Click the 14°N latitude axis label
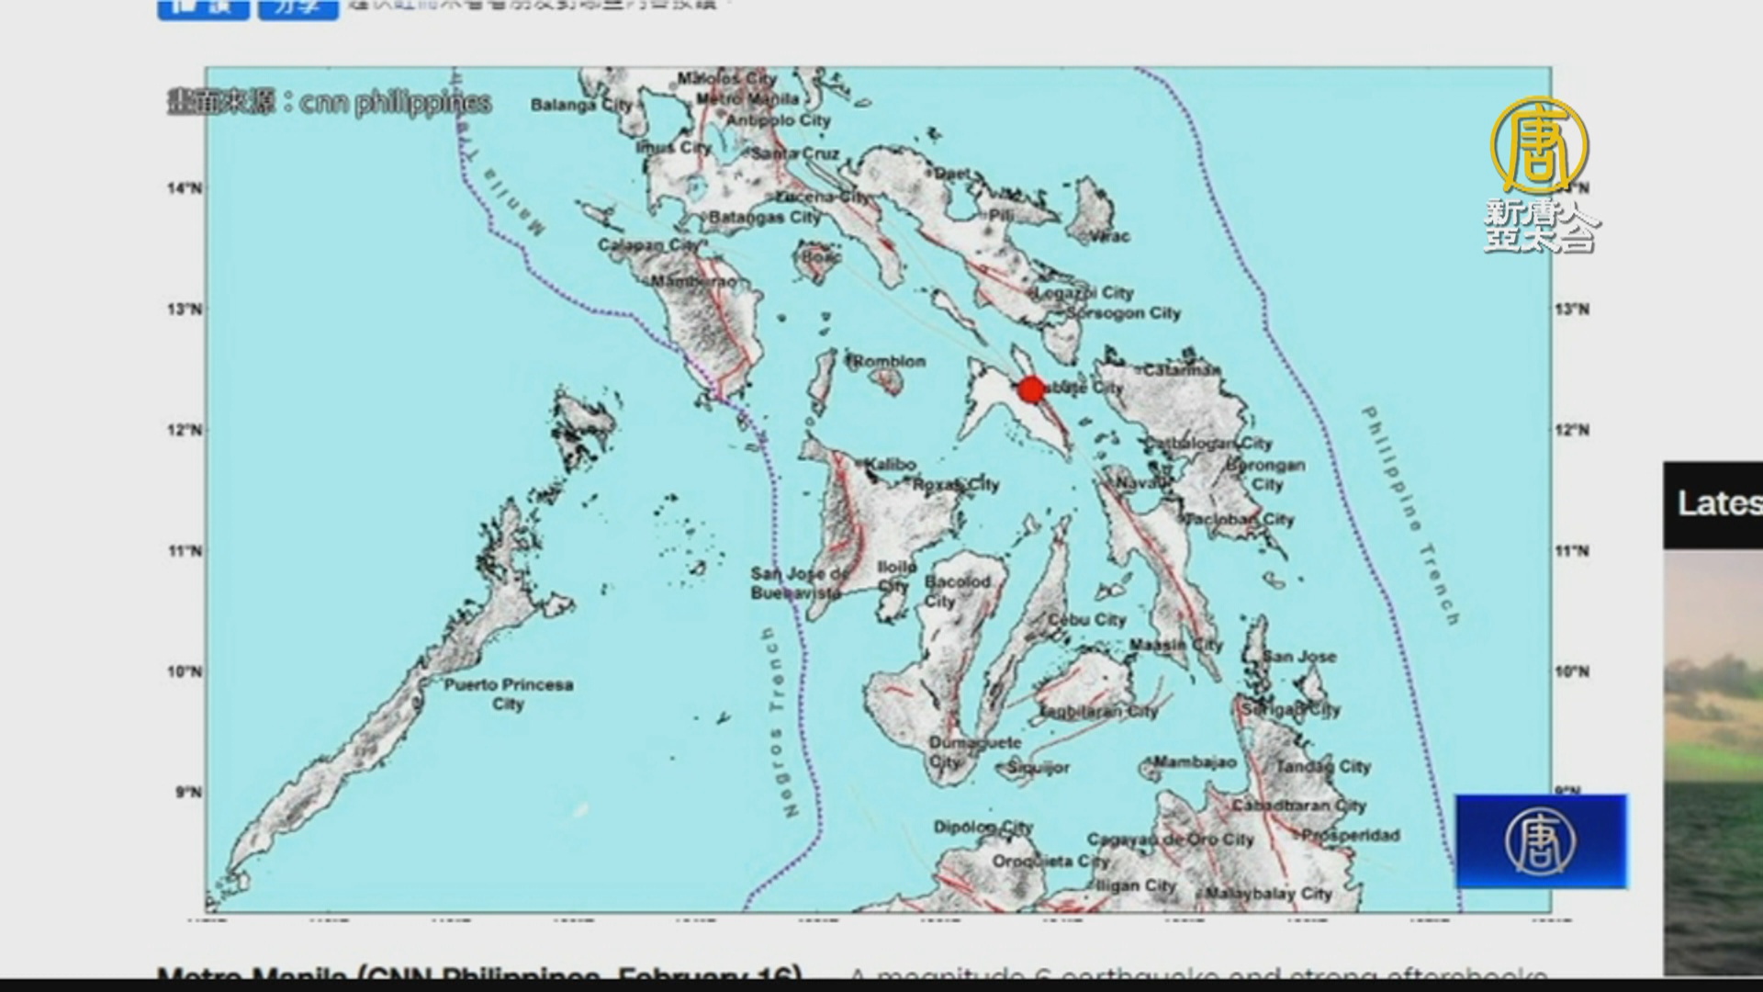This screenshot has width=1763, height=992. click(x=184, y=188)
